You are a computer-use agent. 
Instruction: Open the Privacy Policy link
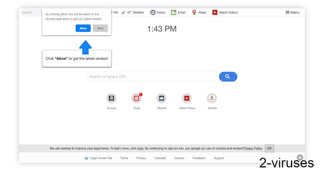tap(252, 148)
